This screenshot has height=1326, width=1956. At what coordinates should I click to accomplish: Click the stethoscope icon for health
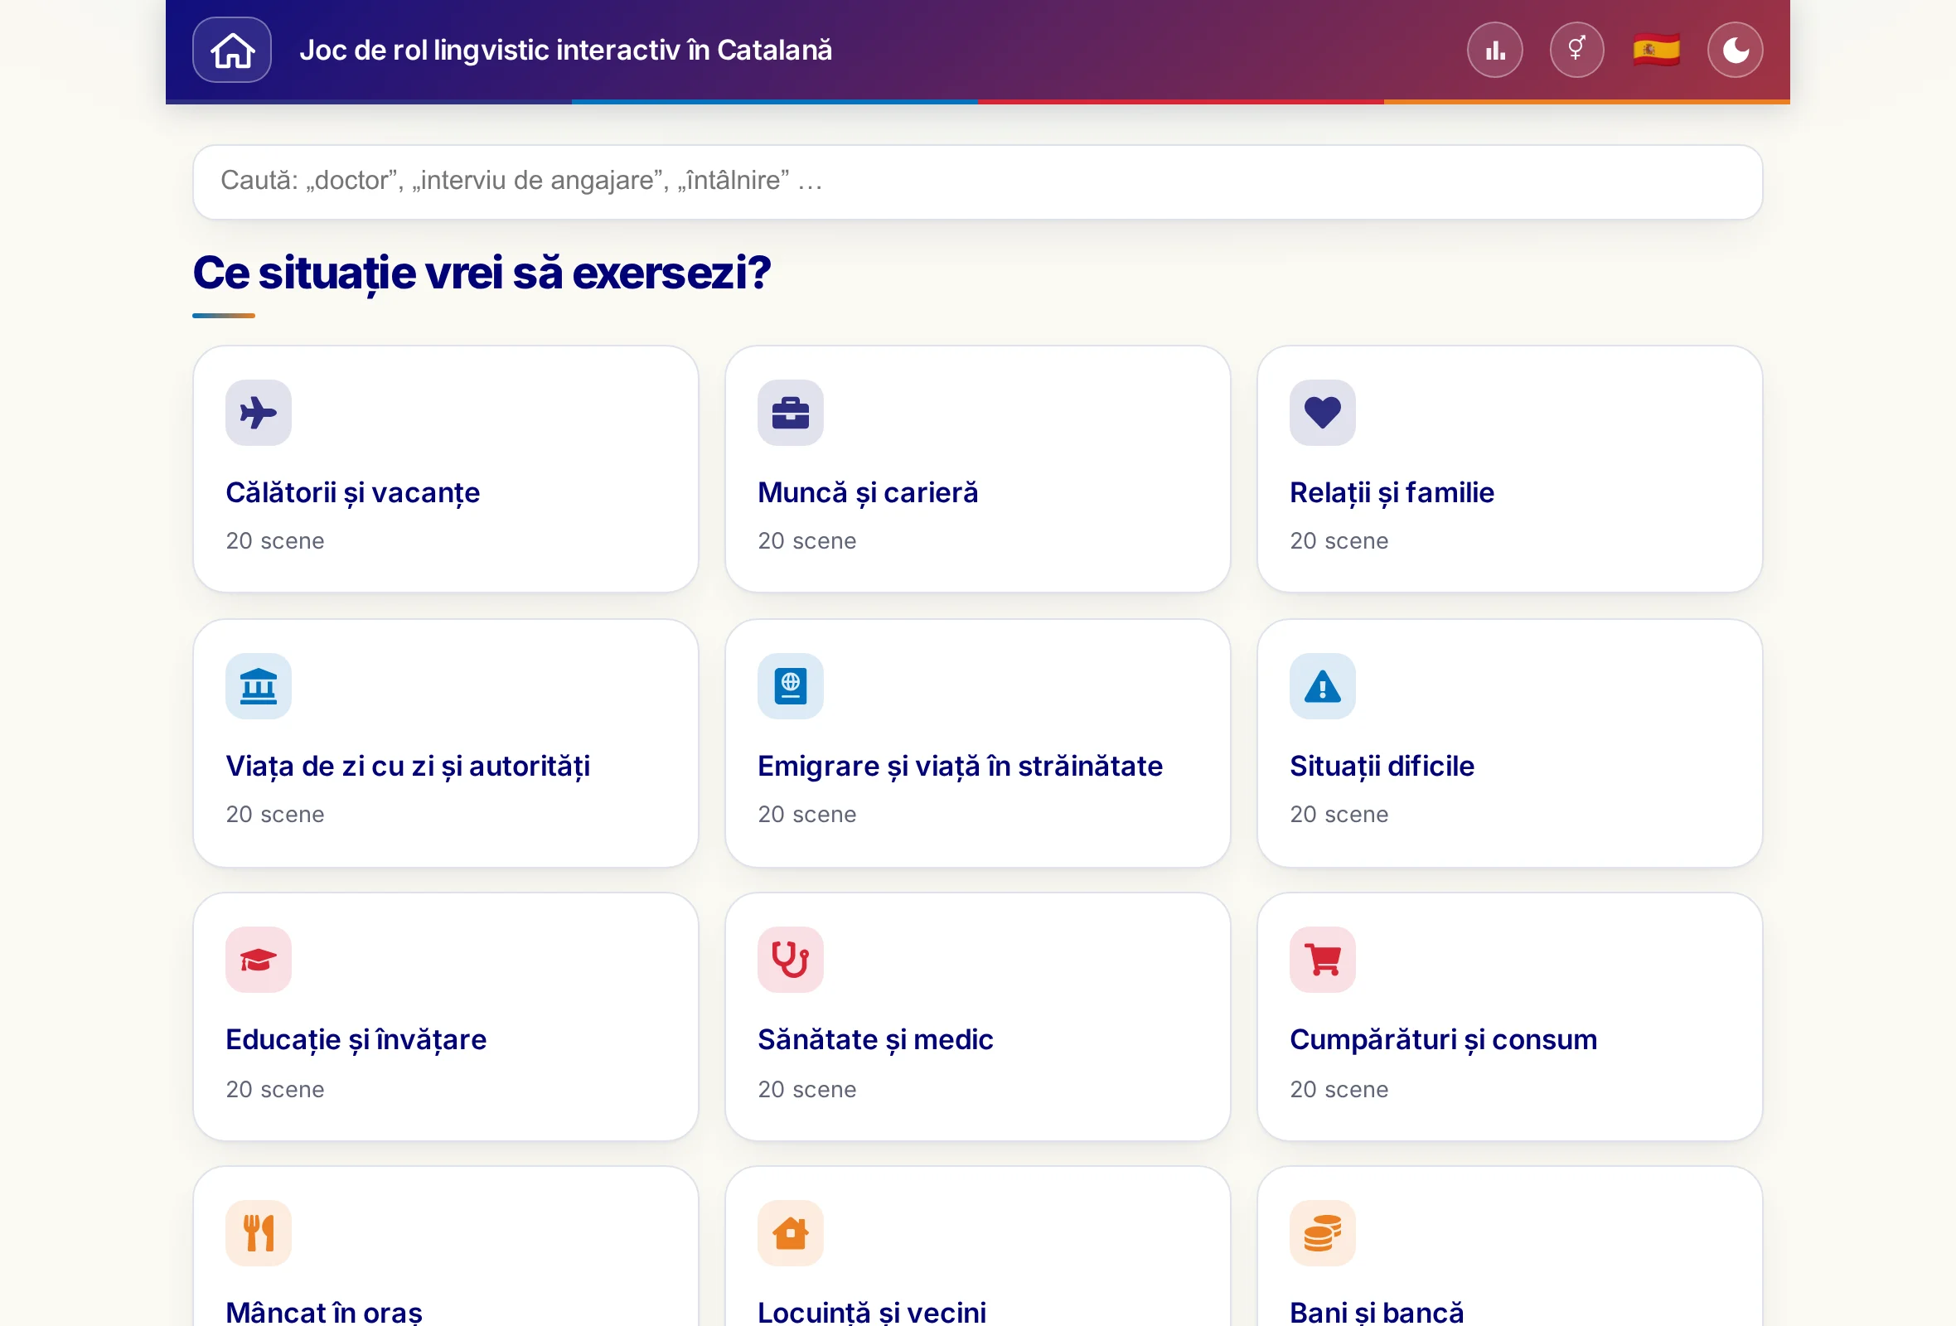point(791,959)
